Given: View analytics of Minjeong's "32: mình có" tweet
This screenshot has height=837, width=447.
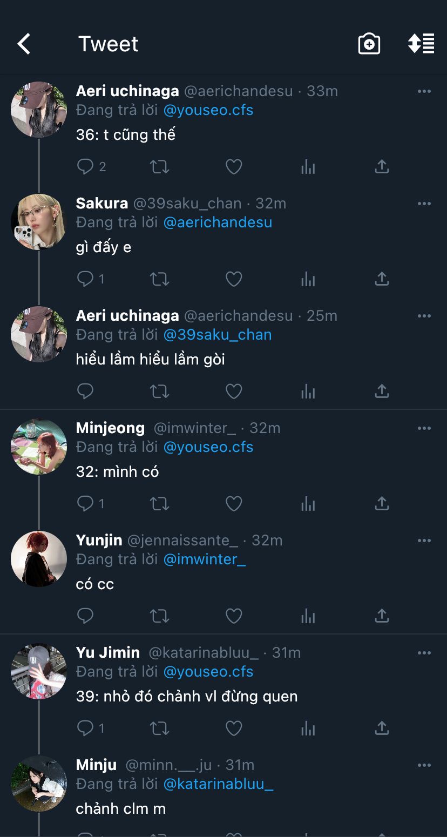Looking at the screenshot, I should (308, 503).
